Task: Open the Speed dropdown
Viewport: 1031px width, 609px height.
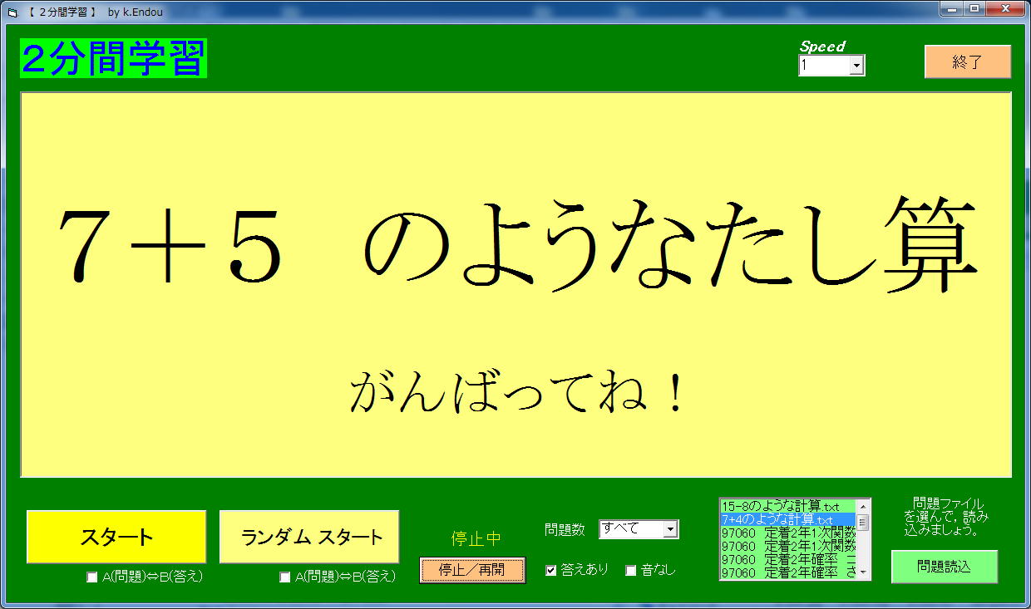Action: pos(856,66)
